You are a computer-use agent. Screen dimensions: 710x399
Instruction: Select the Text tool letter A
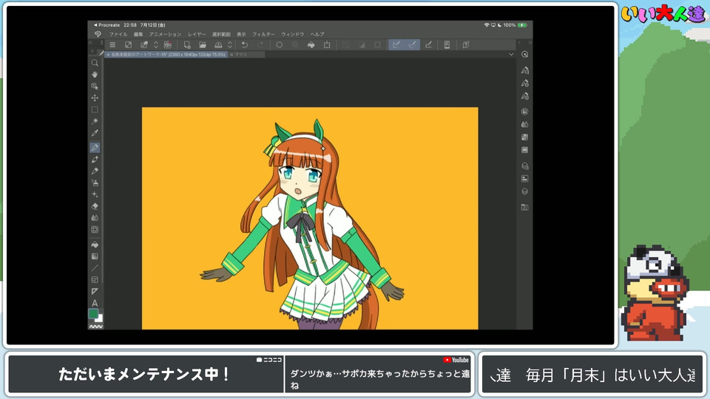click(x=95, y=303)
